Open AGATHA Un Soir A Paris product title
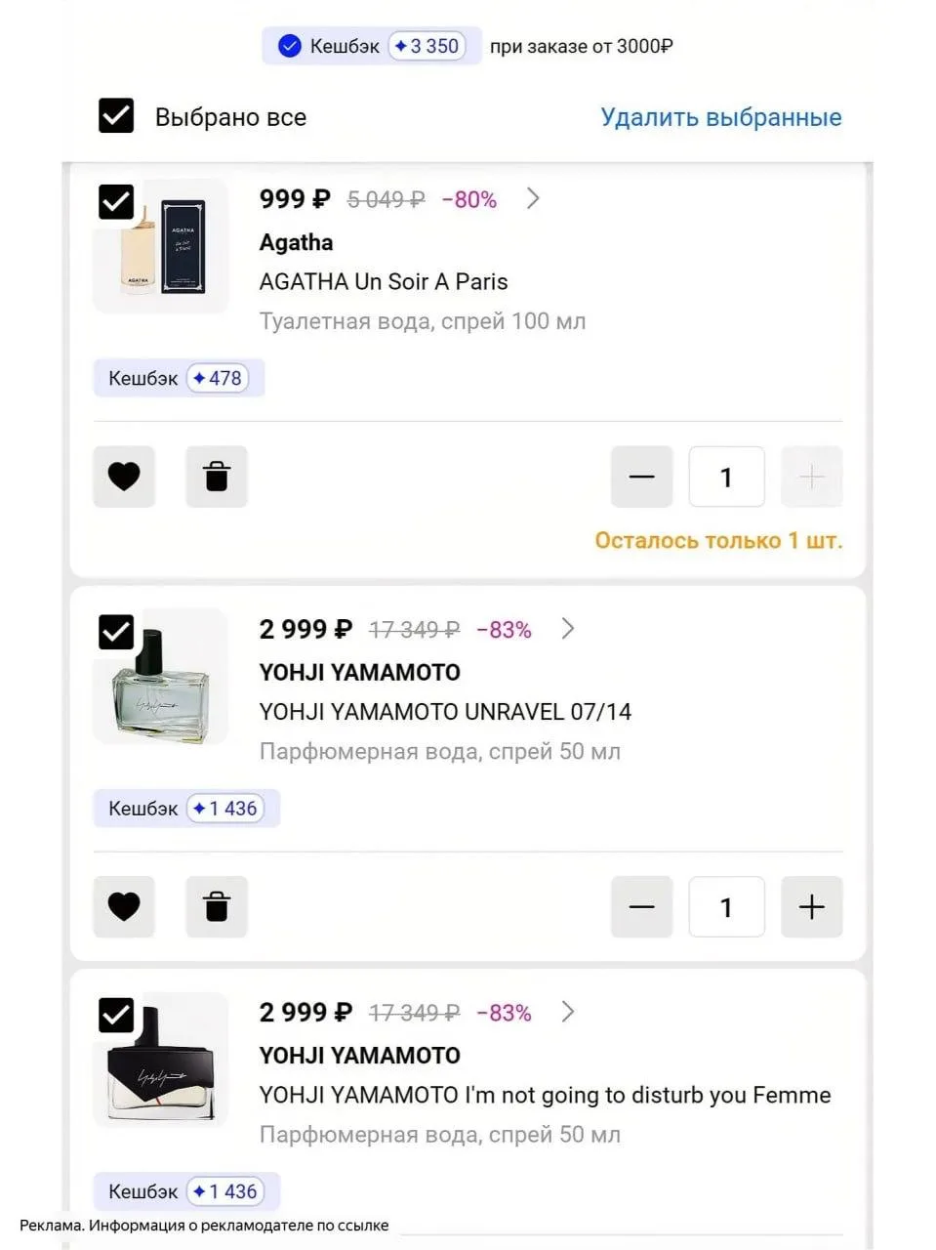The image size is (936, 1250). [x=384, y=281]
